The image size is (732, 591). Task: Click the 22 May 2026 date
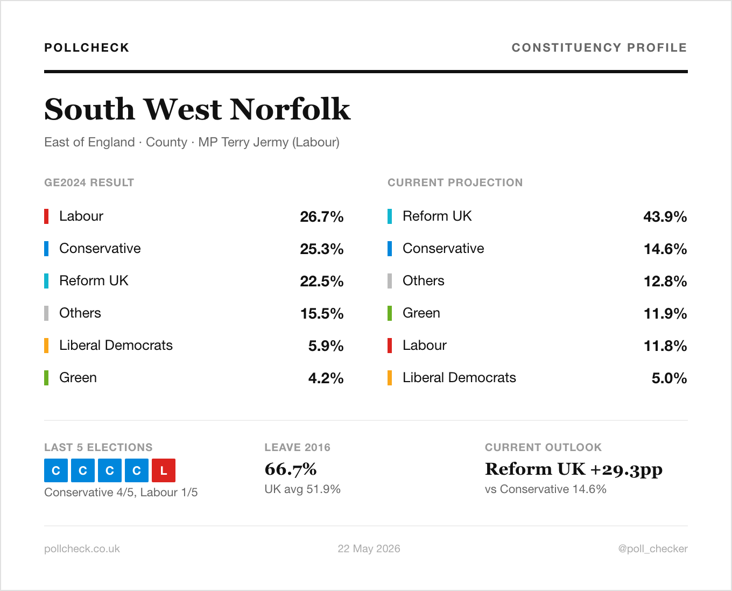(369, 548)
